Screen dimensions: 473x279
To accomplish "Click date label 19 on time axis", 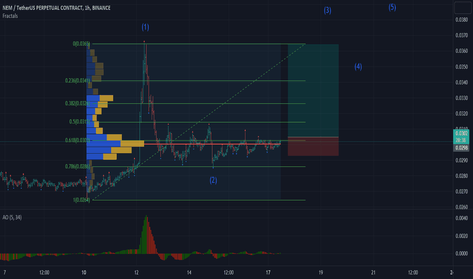I will pyautogui.click(x=321, y=273).
